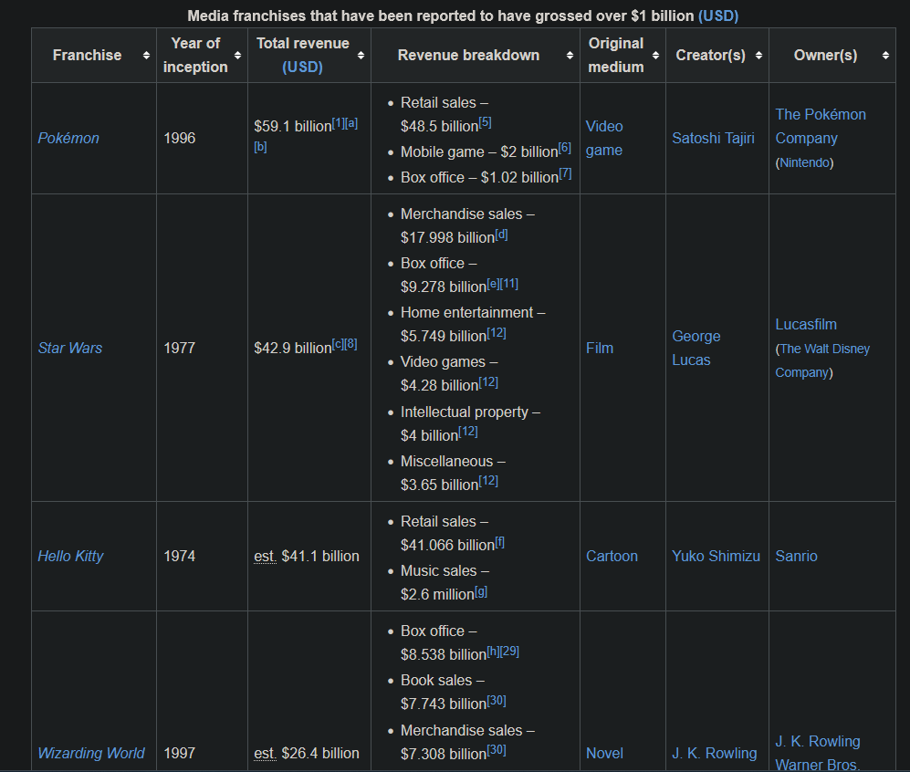The width and height of the screenshot is (910, 772).
Task: Open The Walt Disney Company link
Action: [x=823, y=360]
